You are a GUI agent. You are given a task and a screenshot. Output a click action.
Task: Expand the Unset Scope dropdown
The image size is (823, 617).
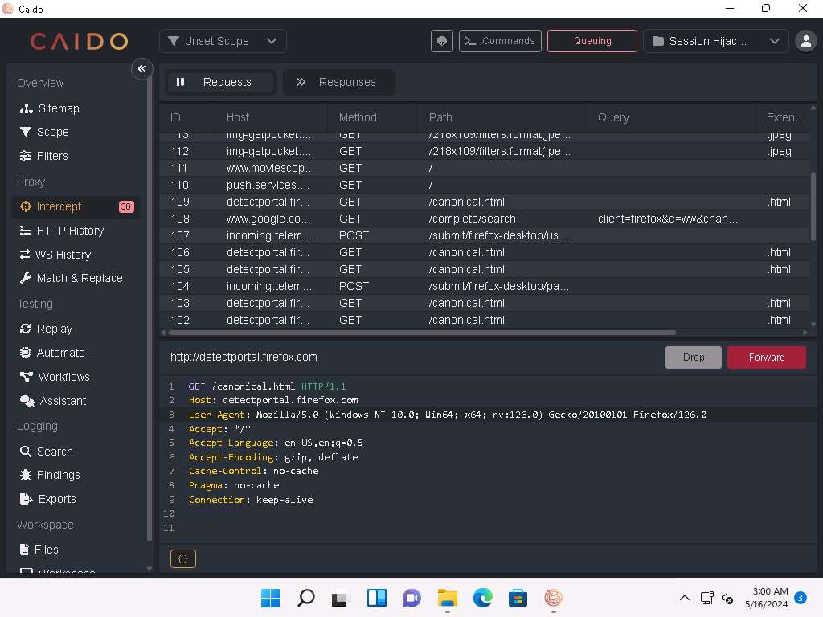click(223, 41)
